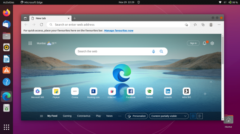This screenshot has height=134, width=240.
Task: Show more feed categories ellipsis
Action: (x=120, y=116)
